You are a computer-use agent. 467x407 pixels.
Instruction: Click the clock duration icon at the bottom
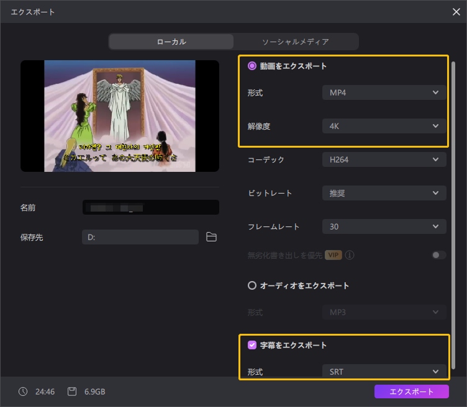[x=23, y=391]
